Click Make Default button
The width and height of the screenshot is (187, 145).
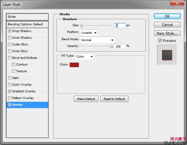pos(86,99)
